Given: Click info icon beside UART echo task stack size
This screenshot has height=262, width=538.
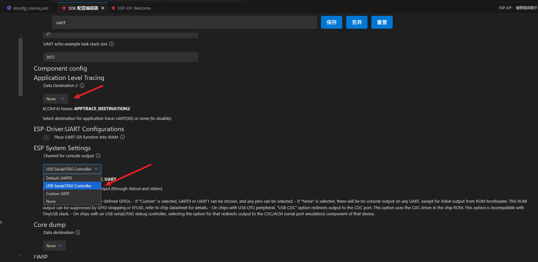Looking at the screenshot, I should coord(111,44).
